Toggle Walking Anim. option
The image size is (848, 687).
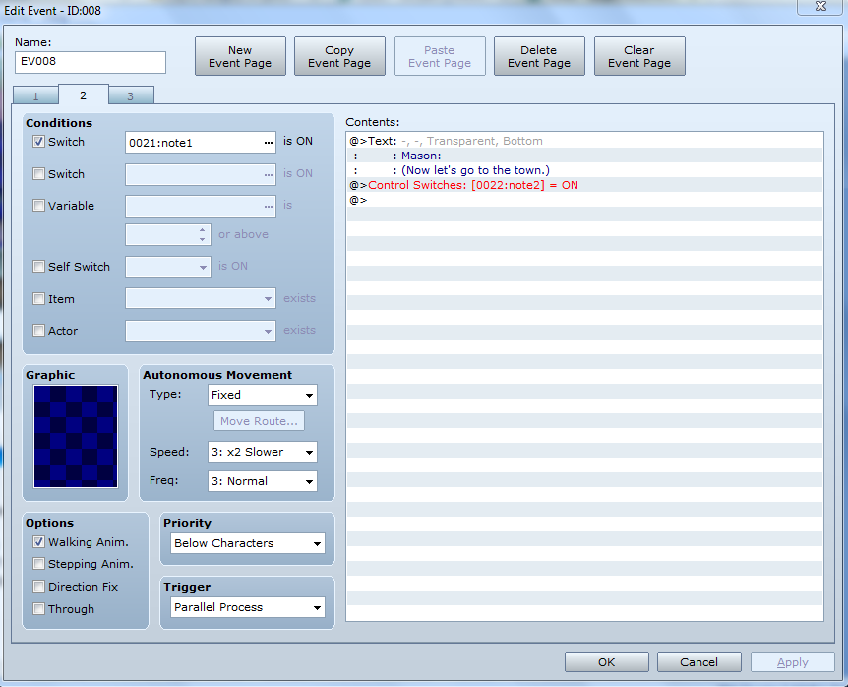[38, 542]
